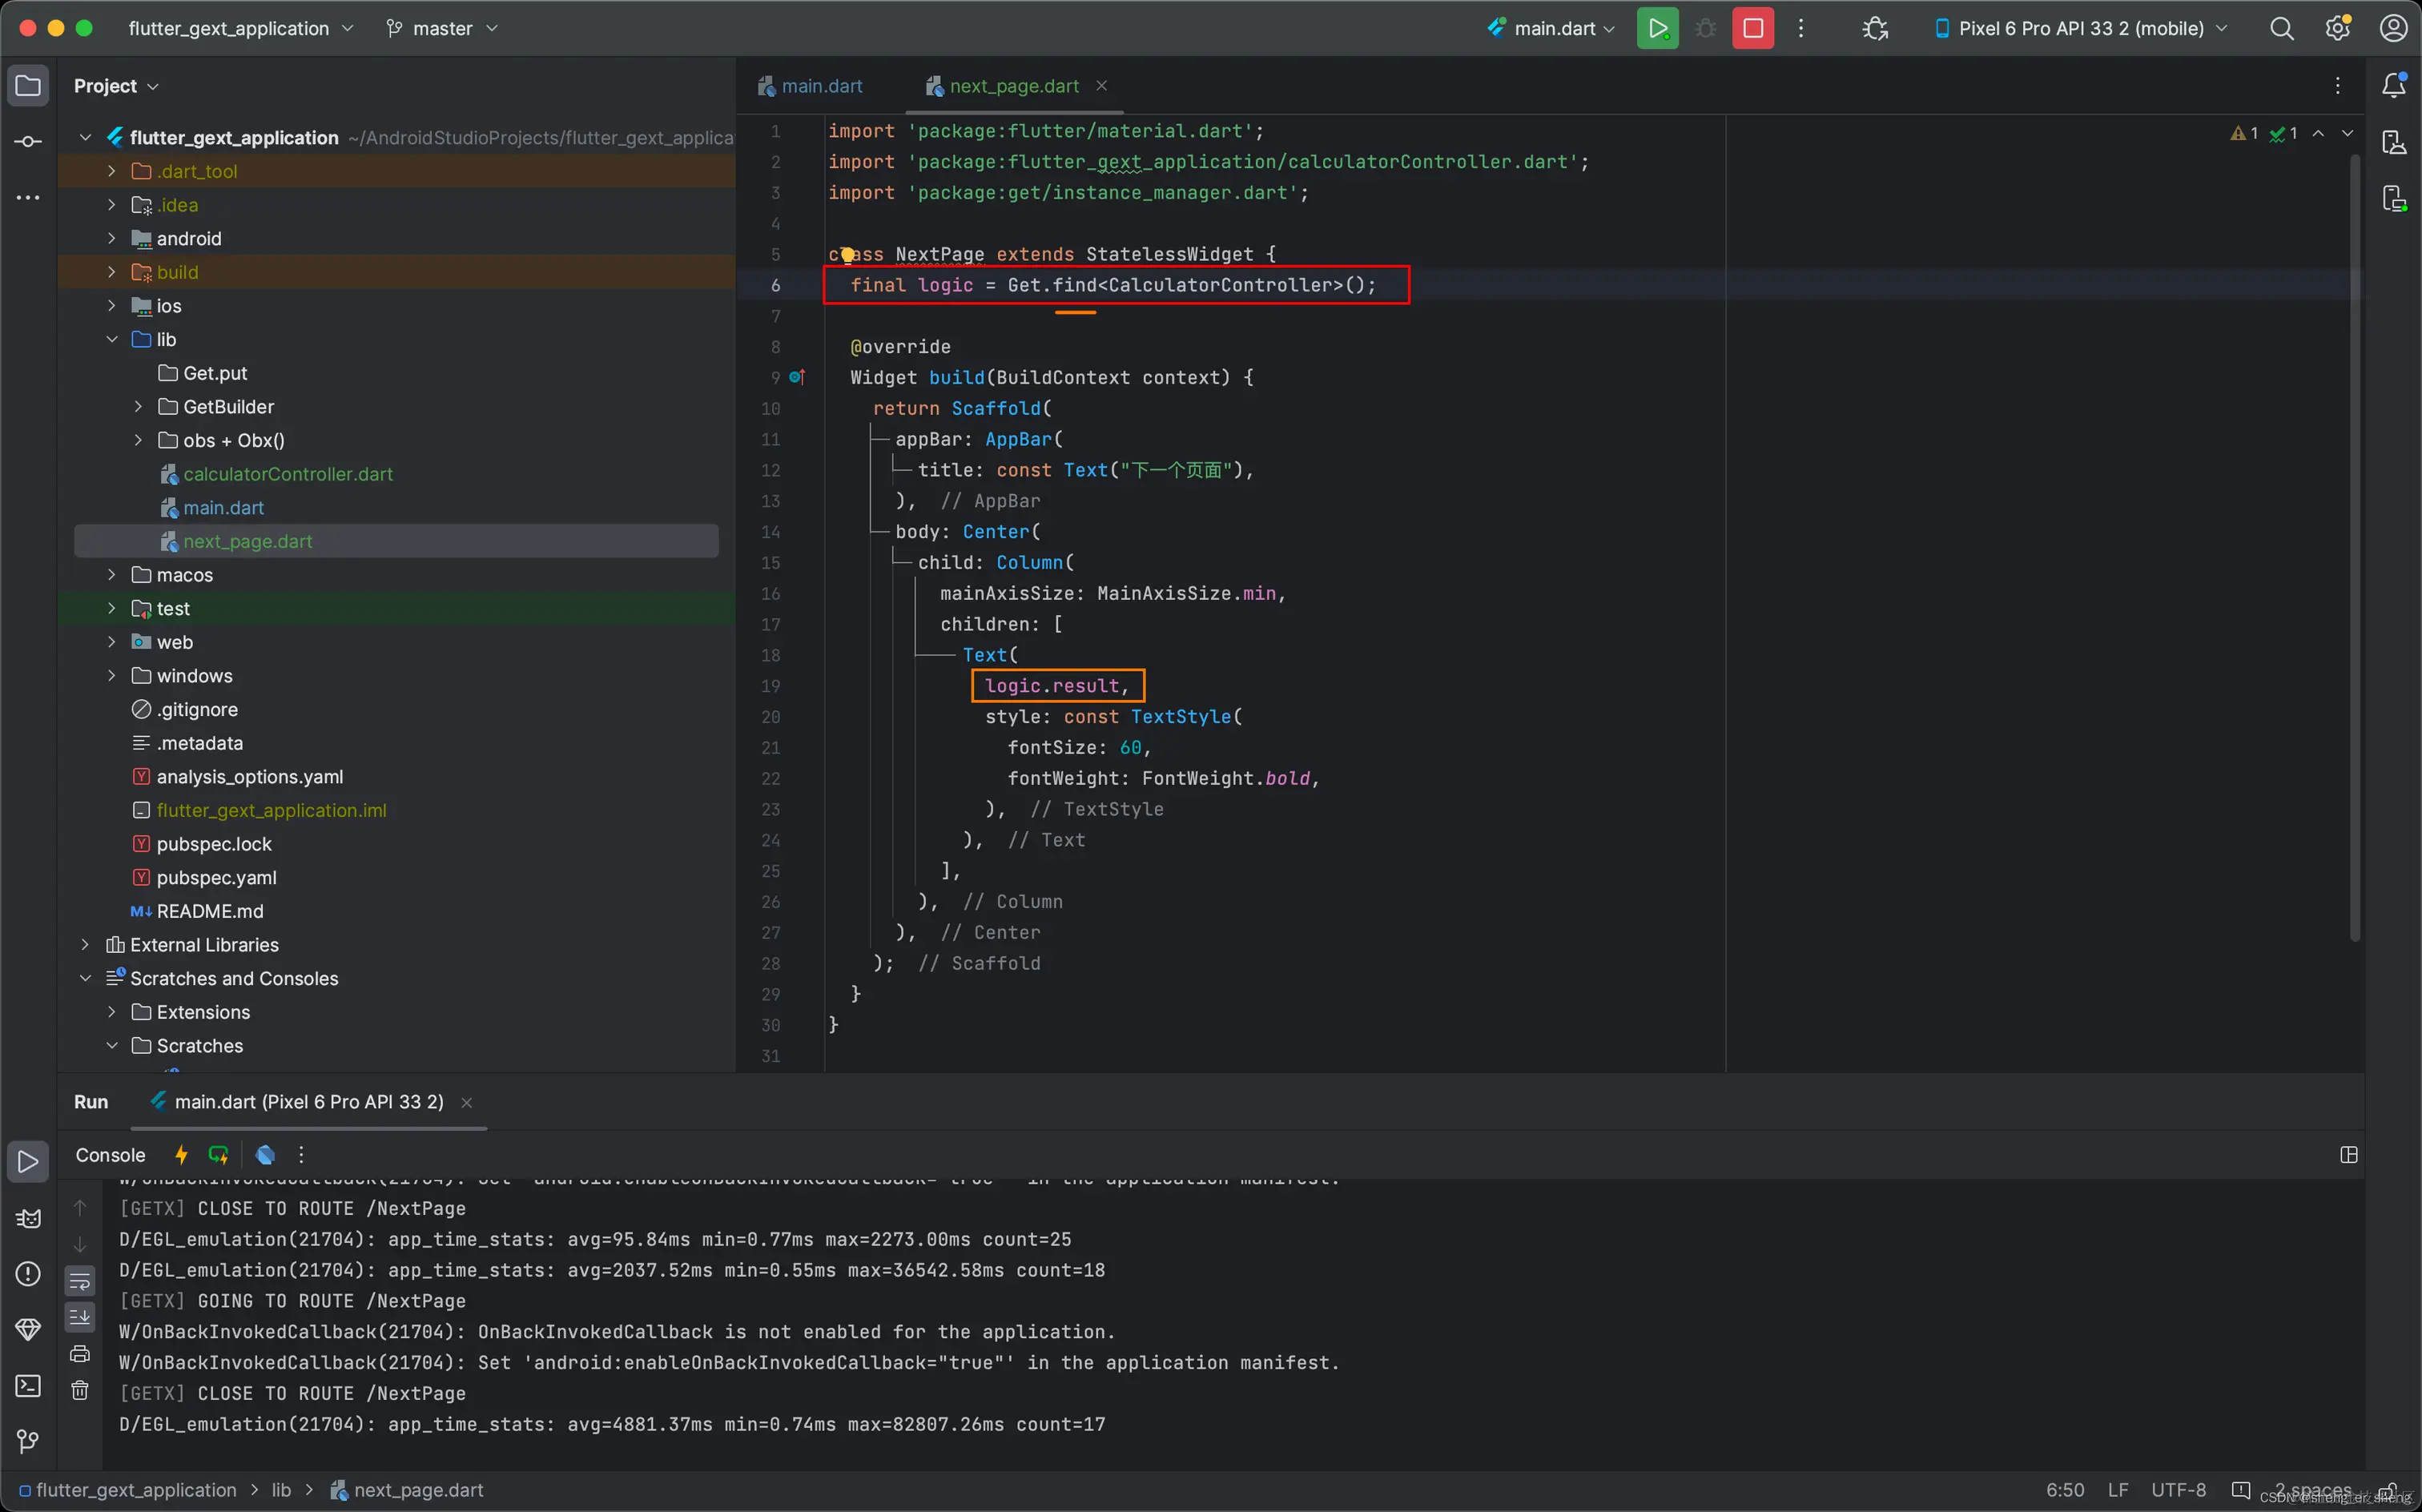Clear console with the trash icon
2422x1512 pixels.
tap(80, 1390)
